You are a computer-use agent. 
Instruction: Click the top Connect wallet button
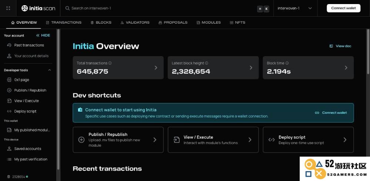pos(343,8)
